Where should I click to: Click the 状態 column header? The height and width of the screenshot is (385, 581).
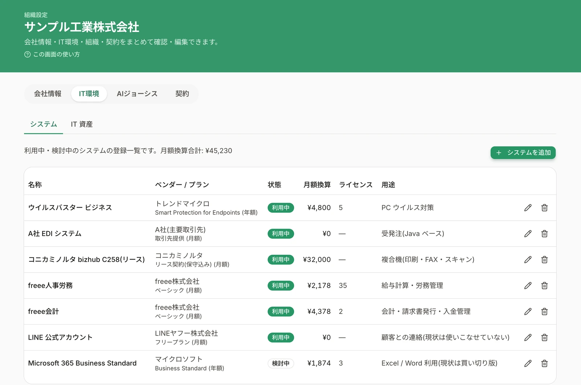(x=275, y=185)
